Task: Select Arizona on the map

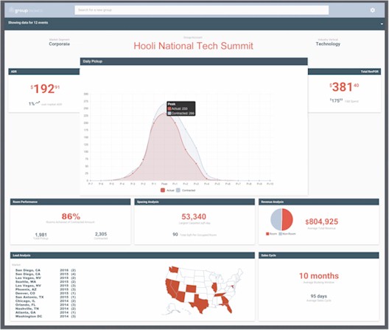Action: (x=181, y=298)
